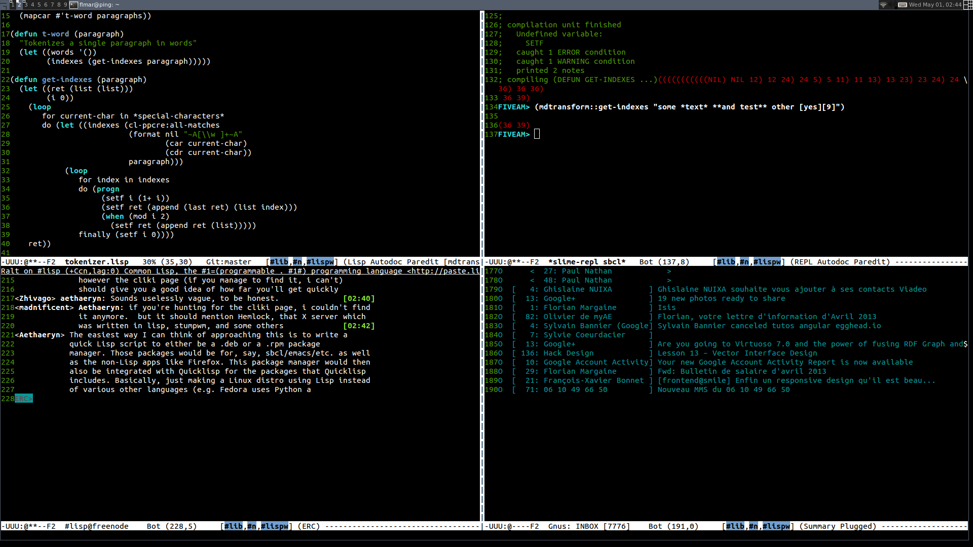Click the defun get-indexes definition line

coord(79,80)
